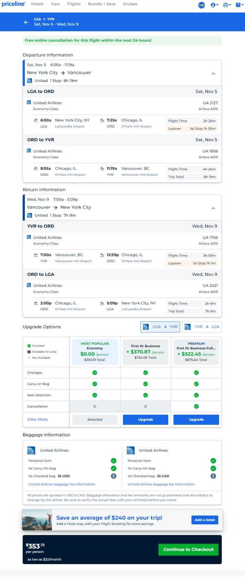Screen dimensions: 245x577
Task: Collapse the departure flight details chevron
Action: (x=213, y=73)
